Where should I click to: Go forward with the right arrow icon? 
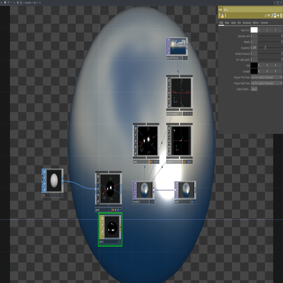click(x=12, y=2)
